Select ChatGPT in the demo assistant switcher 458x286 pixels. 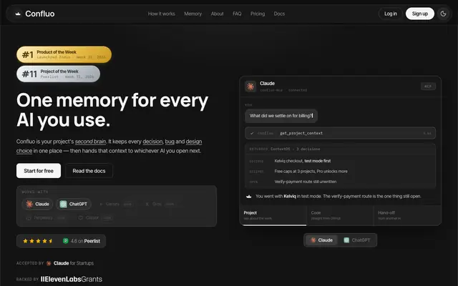pyautogui.click(x=357, y=240)
